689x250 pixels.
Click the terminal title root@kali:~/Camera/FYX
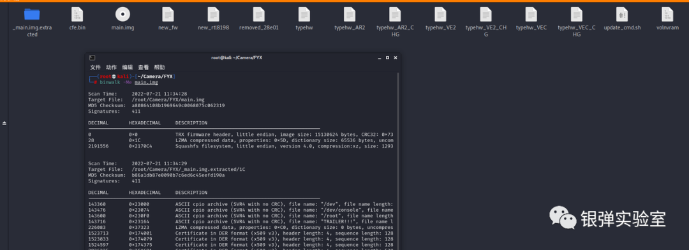coord(237,57)
